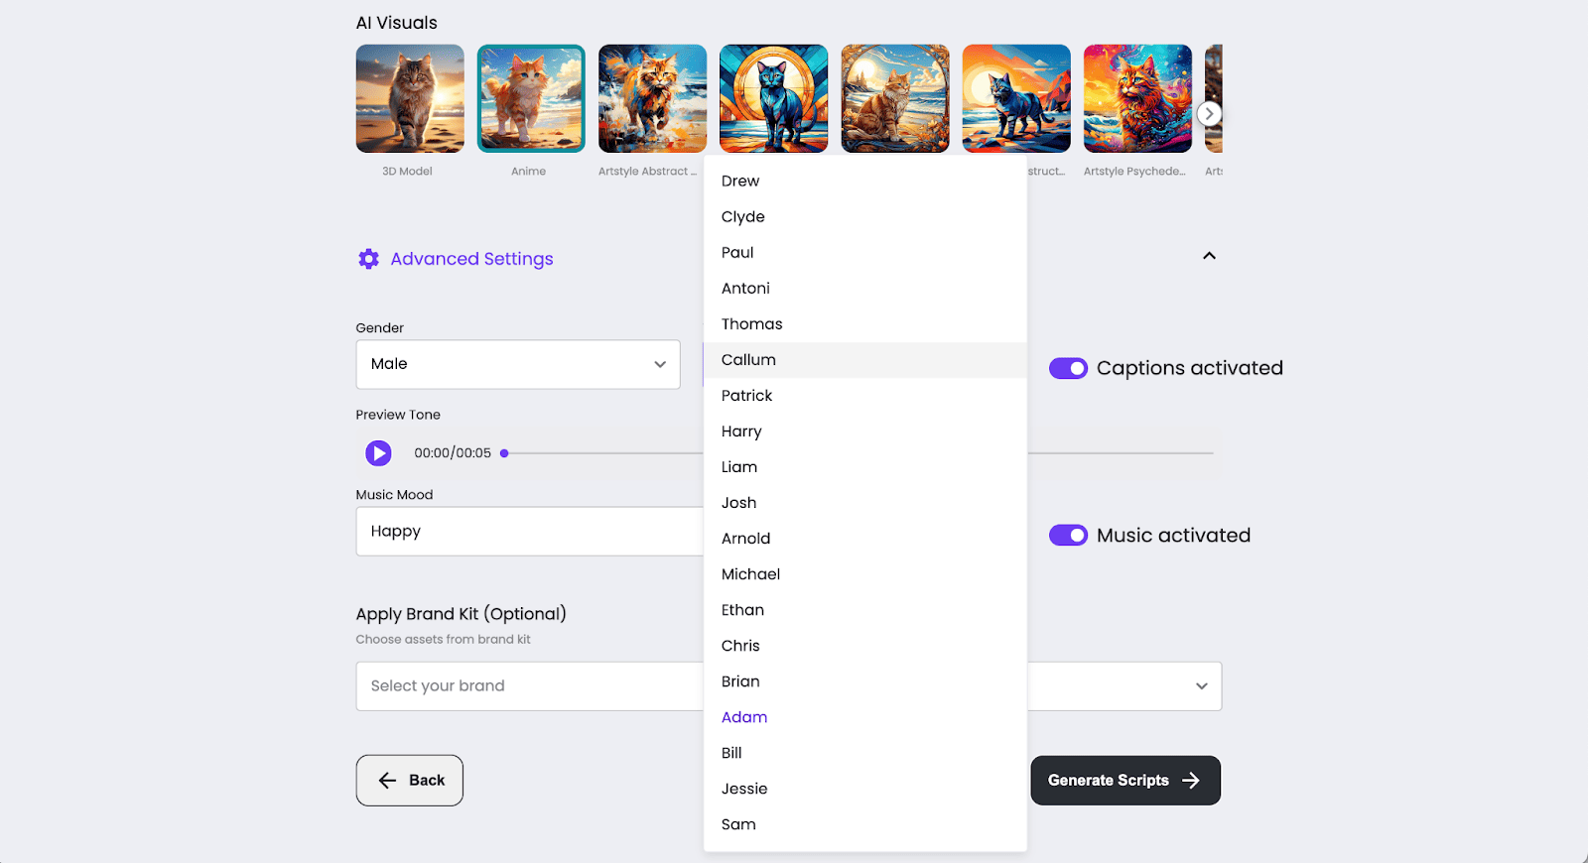This screenshot has width=1588, height=863.
Task: Select the Artstyle Psychedelic thumbnail
Action: 1137,99
